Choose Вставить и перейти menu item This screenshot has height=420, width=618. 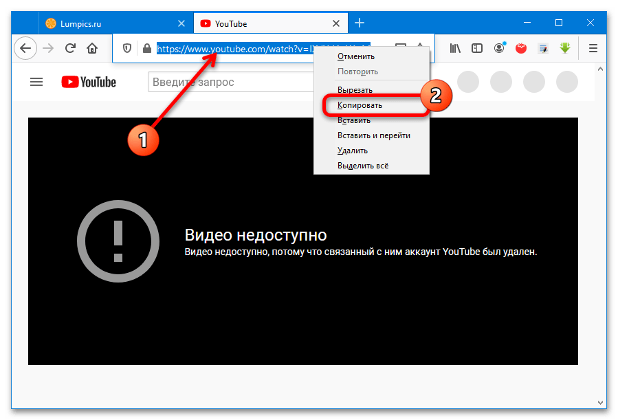373,135
